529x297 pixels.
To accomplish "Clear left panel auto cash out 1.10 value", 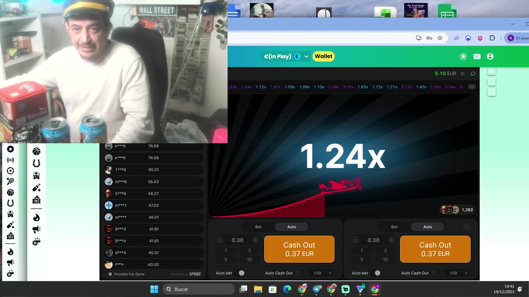I will 330,273.
